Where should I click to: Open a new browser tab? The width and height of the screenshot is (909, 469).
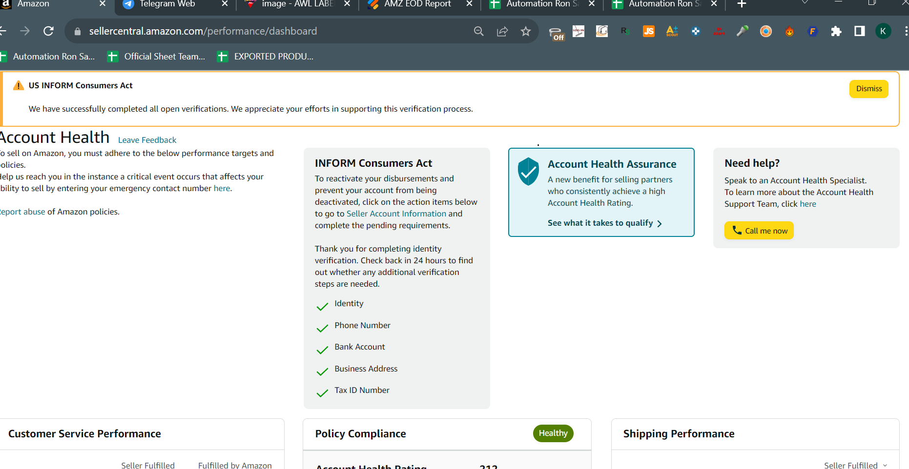[x=742, y=4]
